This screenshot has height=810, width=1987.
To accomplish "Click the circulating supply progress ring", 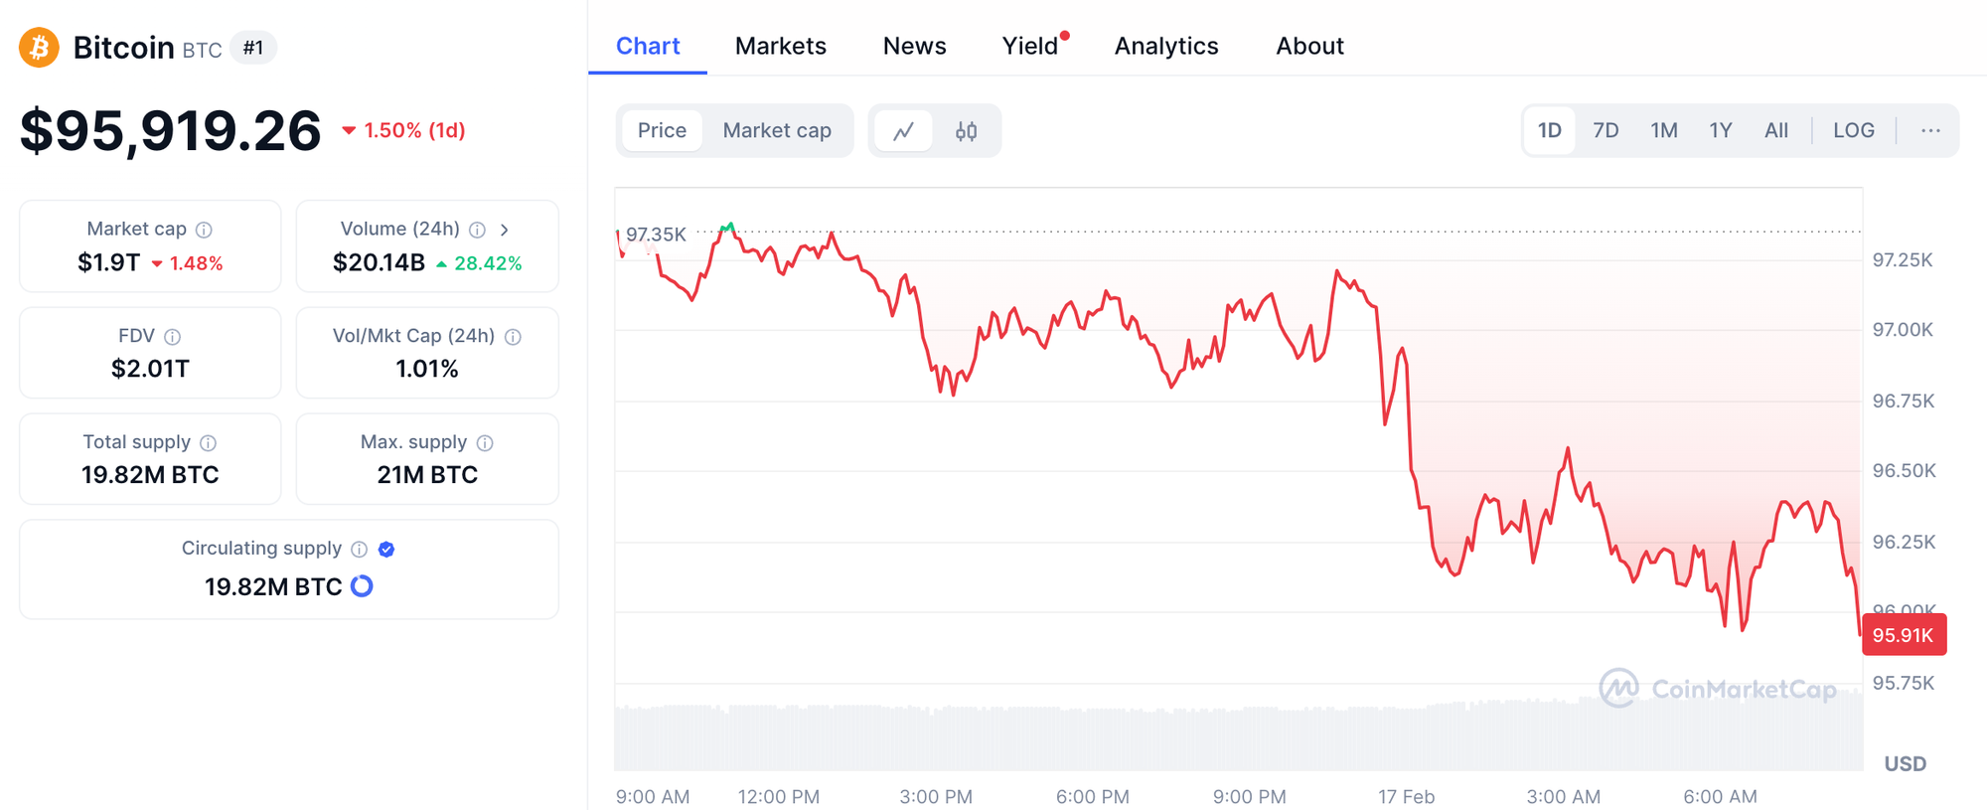I will point(362,586).
